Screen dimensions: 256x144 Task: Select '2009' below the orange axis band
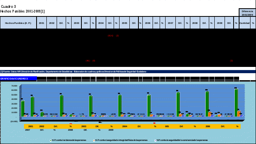tap(111, 130)
